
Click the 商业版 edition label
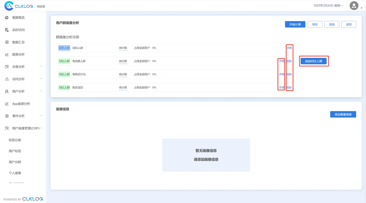(41, 6)
